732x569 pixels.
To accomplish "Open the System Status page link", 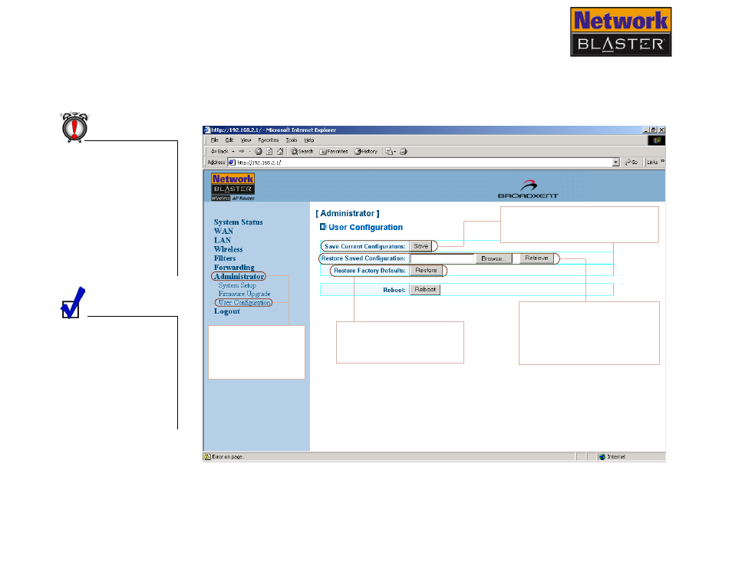I will pos(238,222).
